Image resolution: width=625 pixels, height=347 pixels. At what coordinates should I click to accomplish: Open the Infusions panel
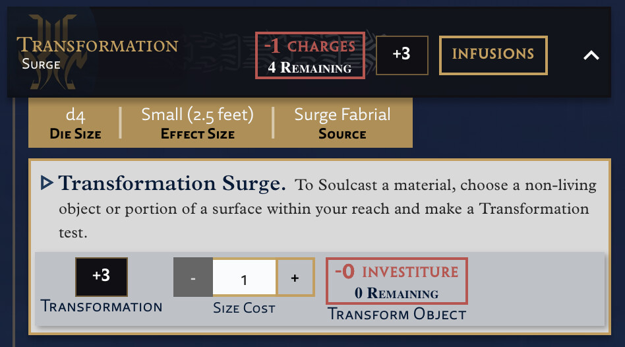tap(493, 55)
